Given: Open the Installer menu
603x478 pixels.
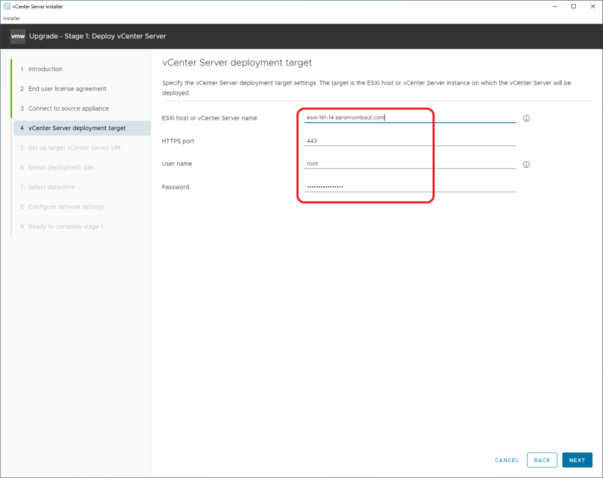Looking at the screenshot, I should (11, 18).
